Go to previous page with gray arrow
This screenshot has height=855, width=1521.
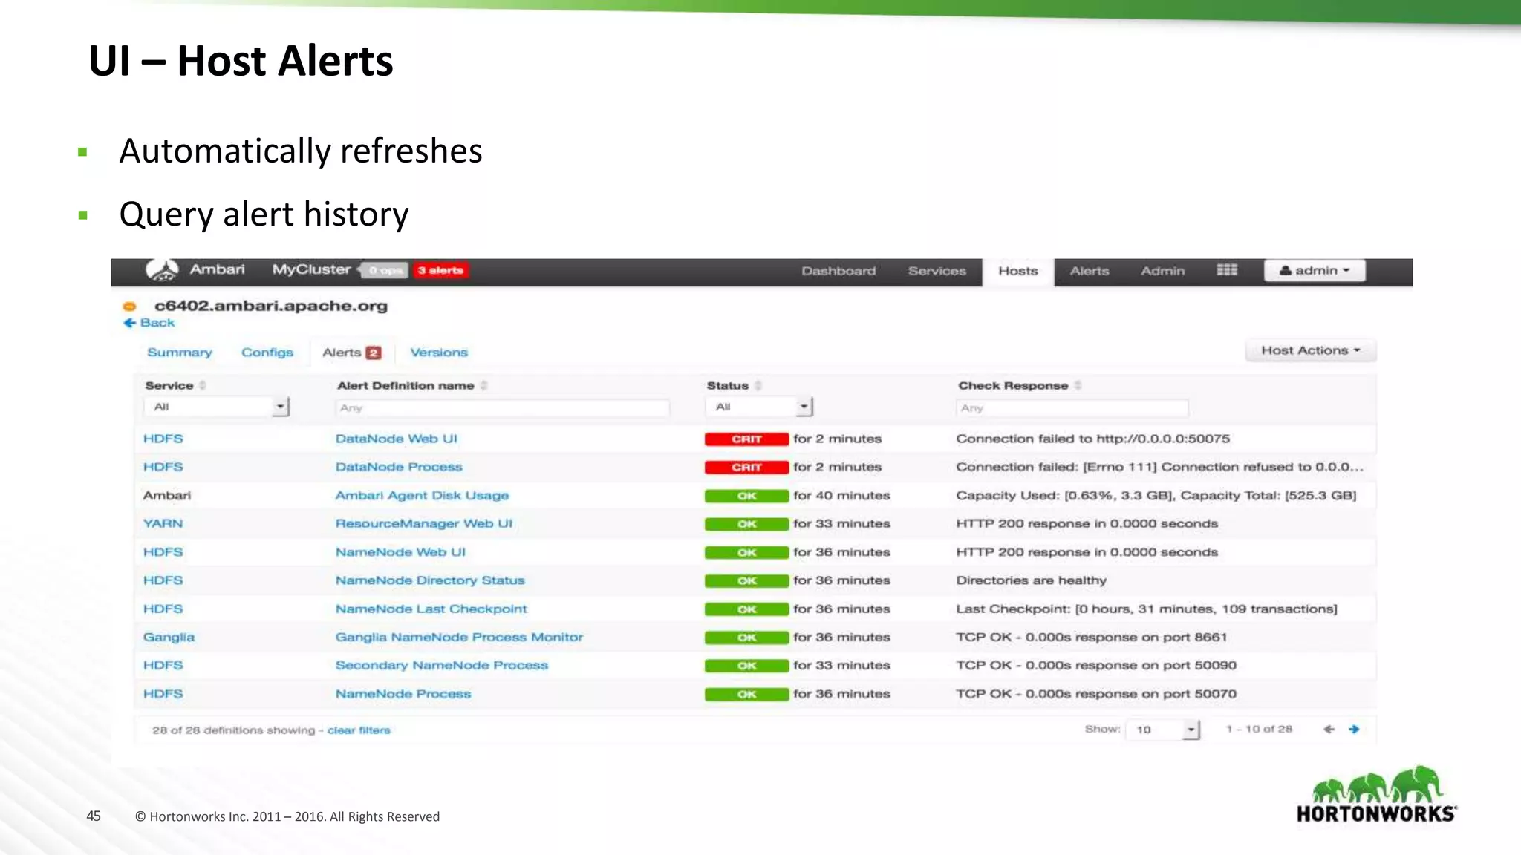1329,730
